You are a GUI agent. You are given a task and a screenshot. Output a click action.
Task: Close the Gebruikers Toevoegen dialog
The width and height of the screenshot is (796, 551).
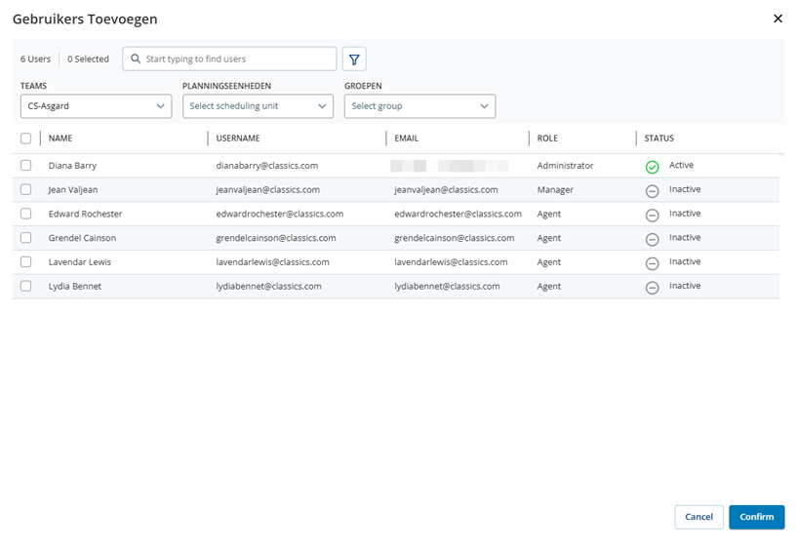tap(777, 19)
